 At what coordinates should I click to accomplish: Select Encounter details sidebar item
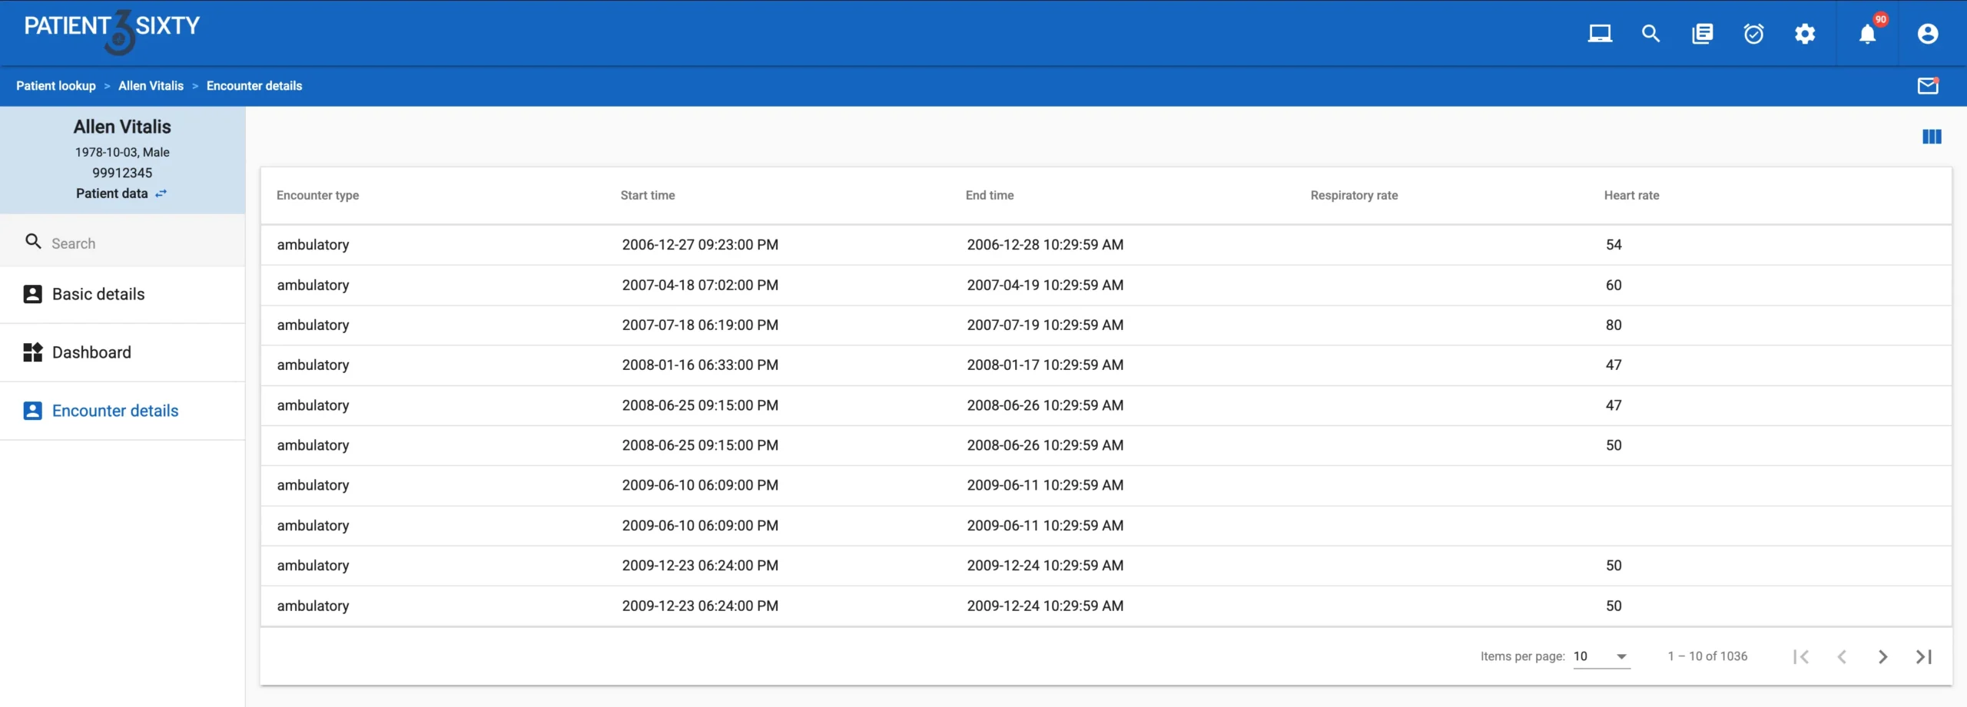click(114, 411)
